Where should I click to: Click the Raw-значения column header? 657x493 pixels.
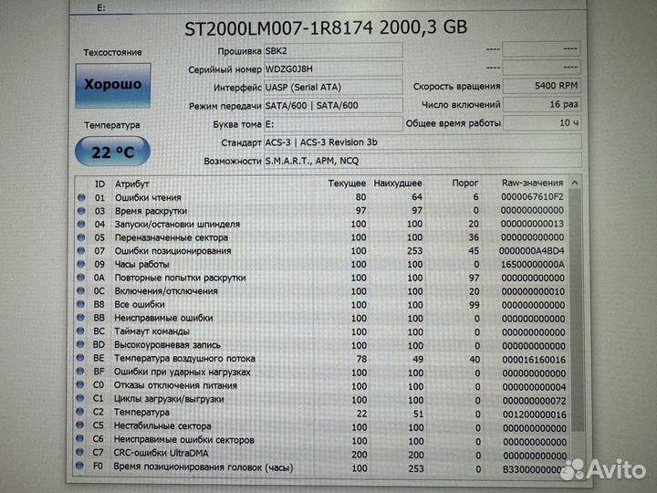coord(532,183)
